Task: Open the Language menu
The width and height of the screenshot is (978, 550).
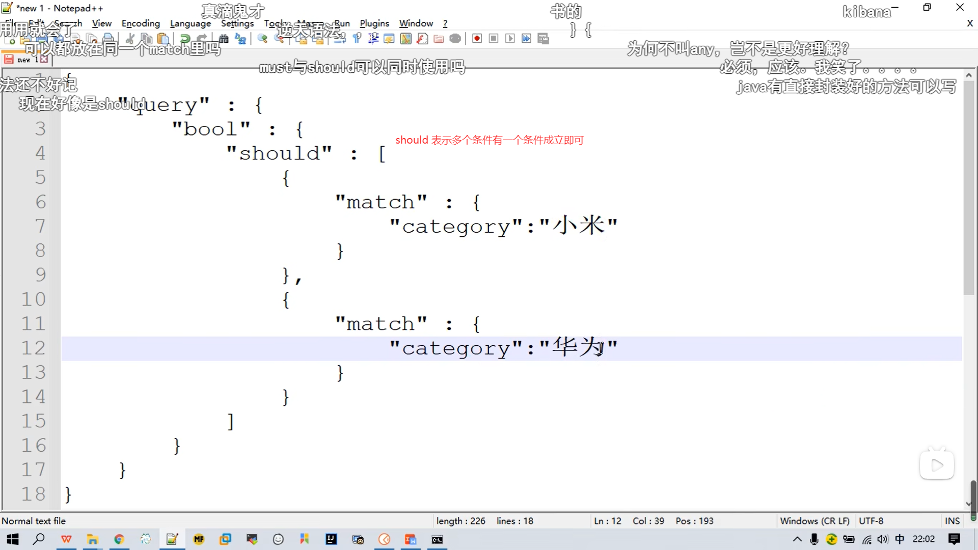Action: (190, 23)
